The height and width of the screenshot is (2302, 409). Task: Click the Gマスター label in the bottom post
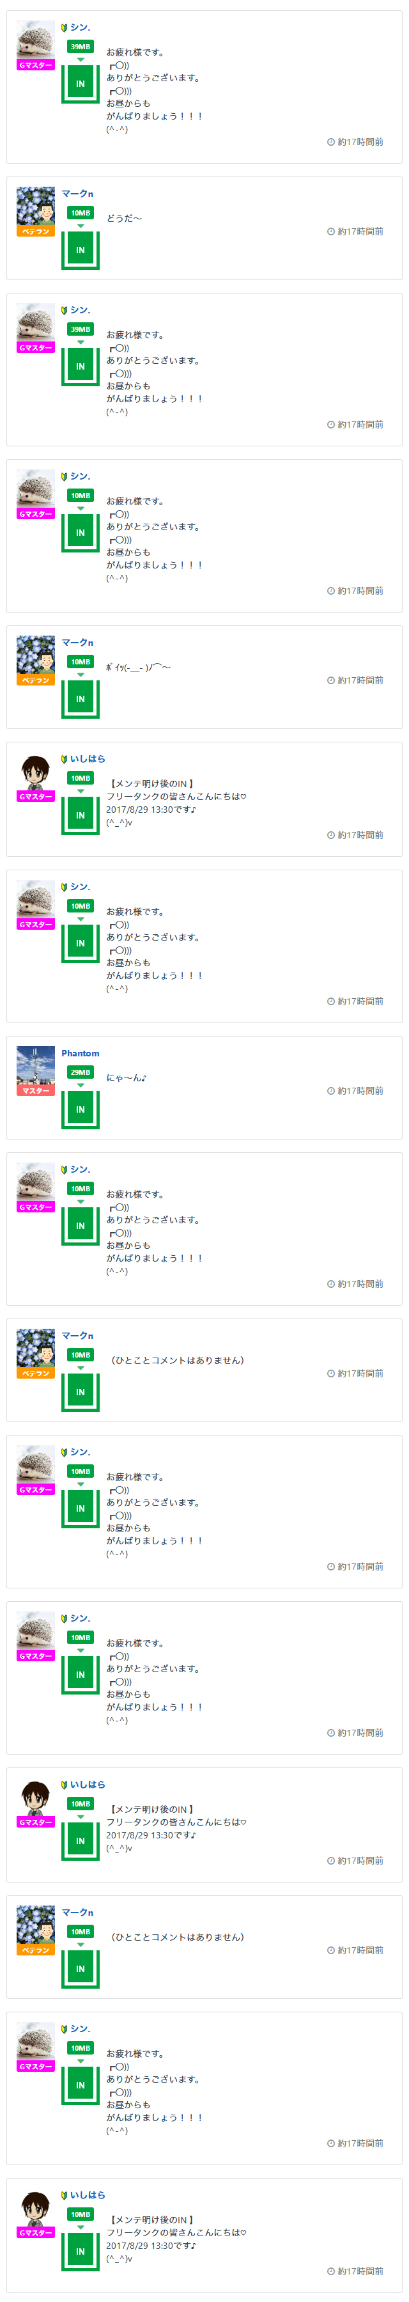pos(36,2232)
